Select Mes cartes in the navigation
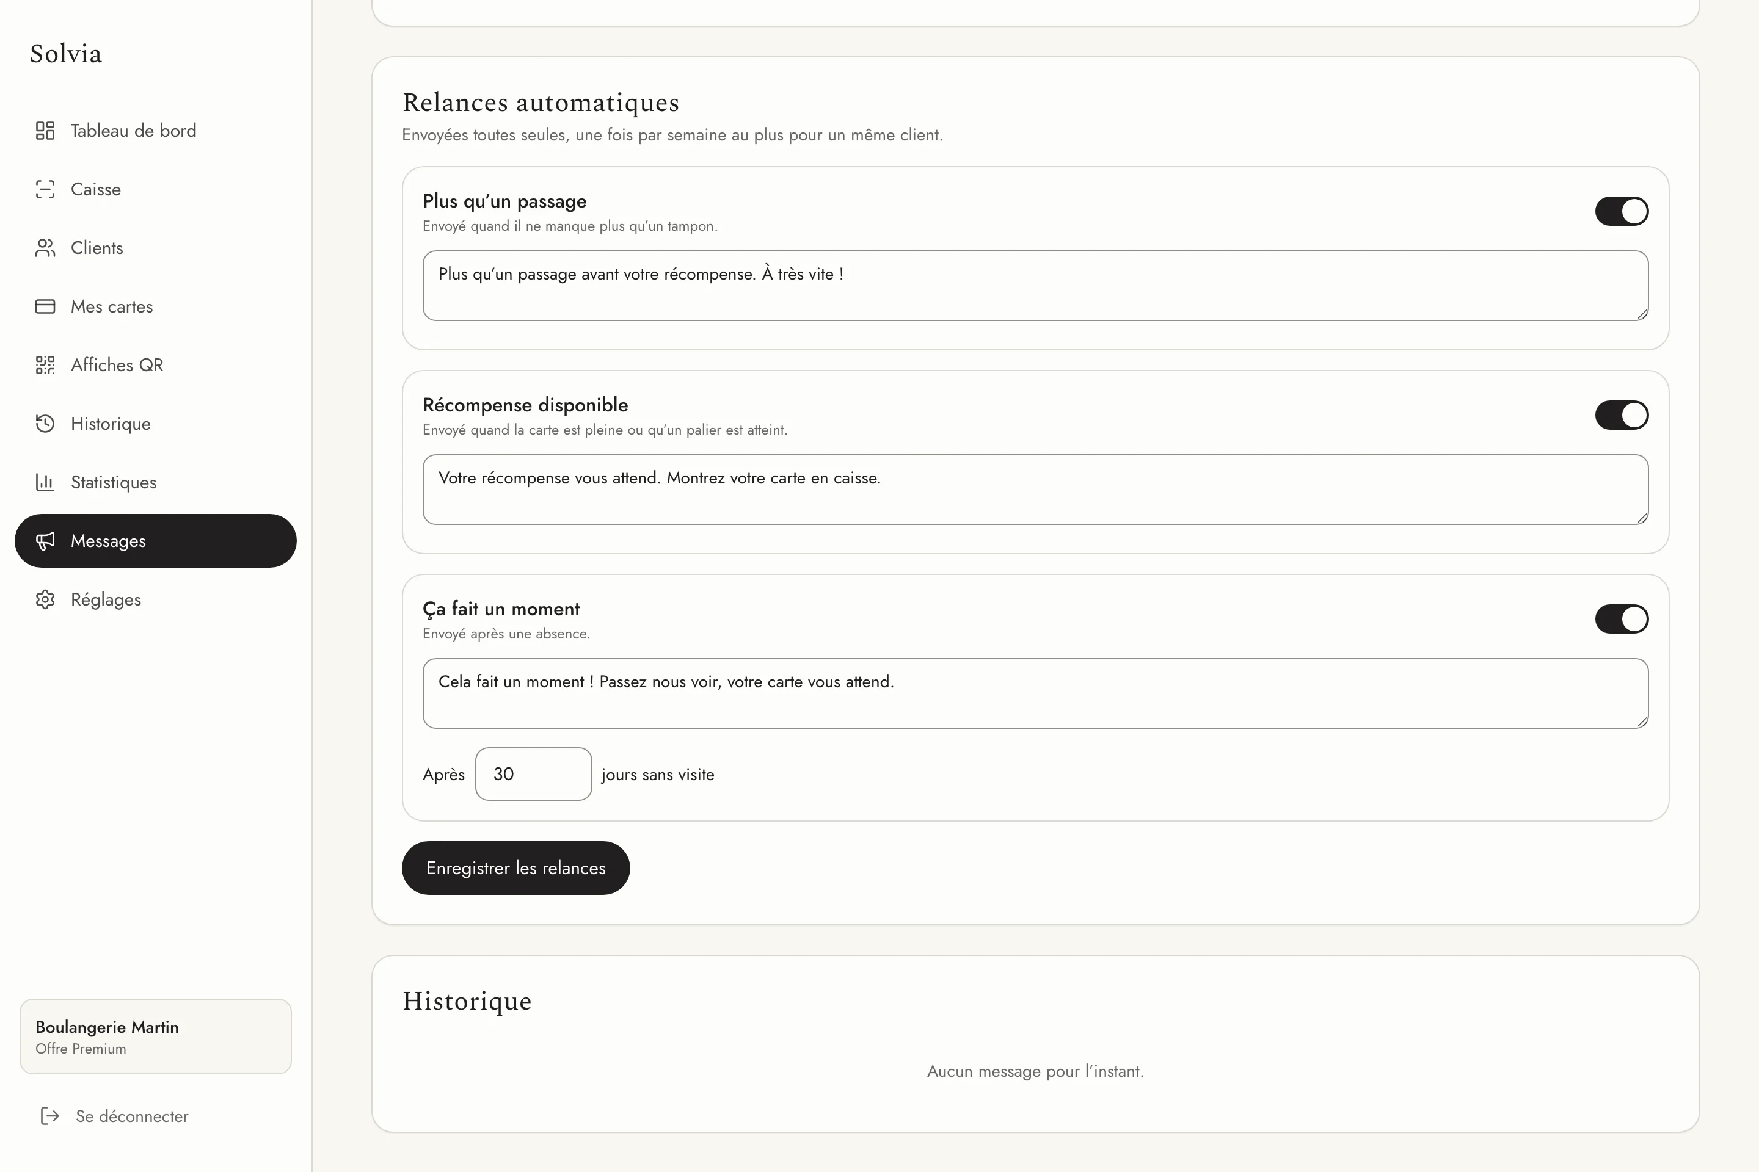 click(156, 306)
